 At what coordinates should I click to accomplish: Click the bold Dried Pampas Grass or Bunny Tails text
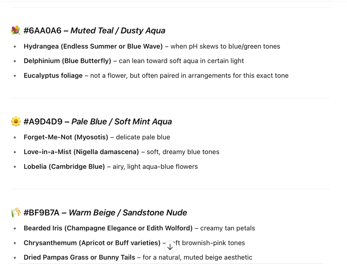pos(80,258)
